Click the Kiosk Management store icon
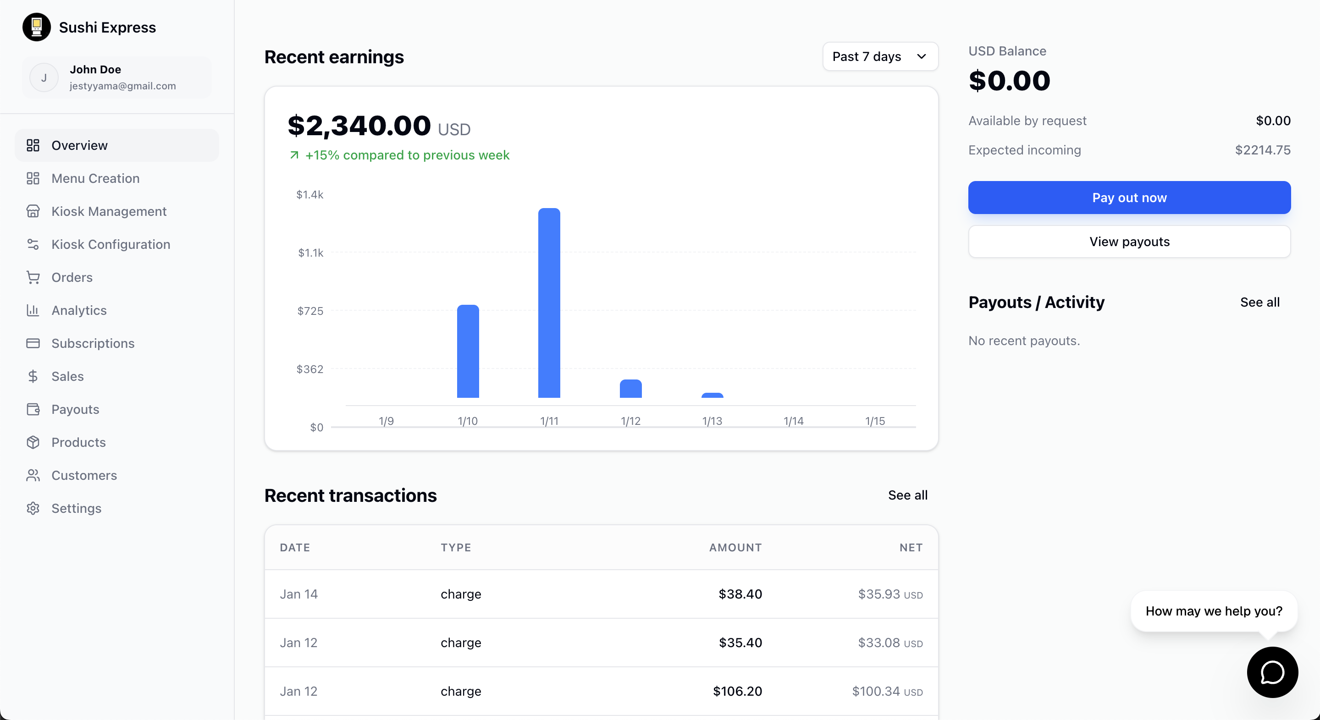This screenshot has width=1320, height=720. pyautogui.click(x=33, y=211)
